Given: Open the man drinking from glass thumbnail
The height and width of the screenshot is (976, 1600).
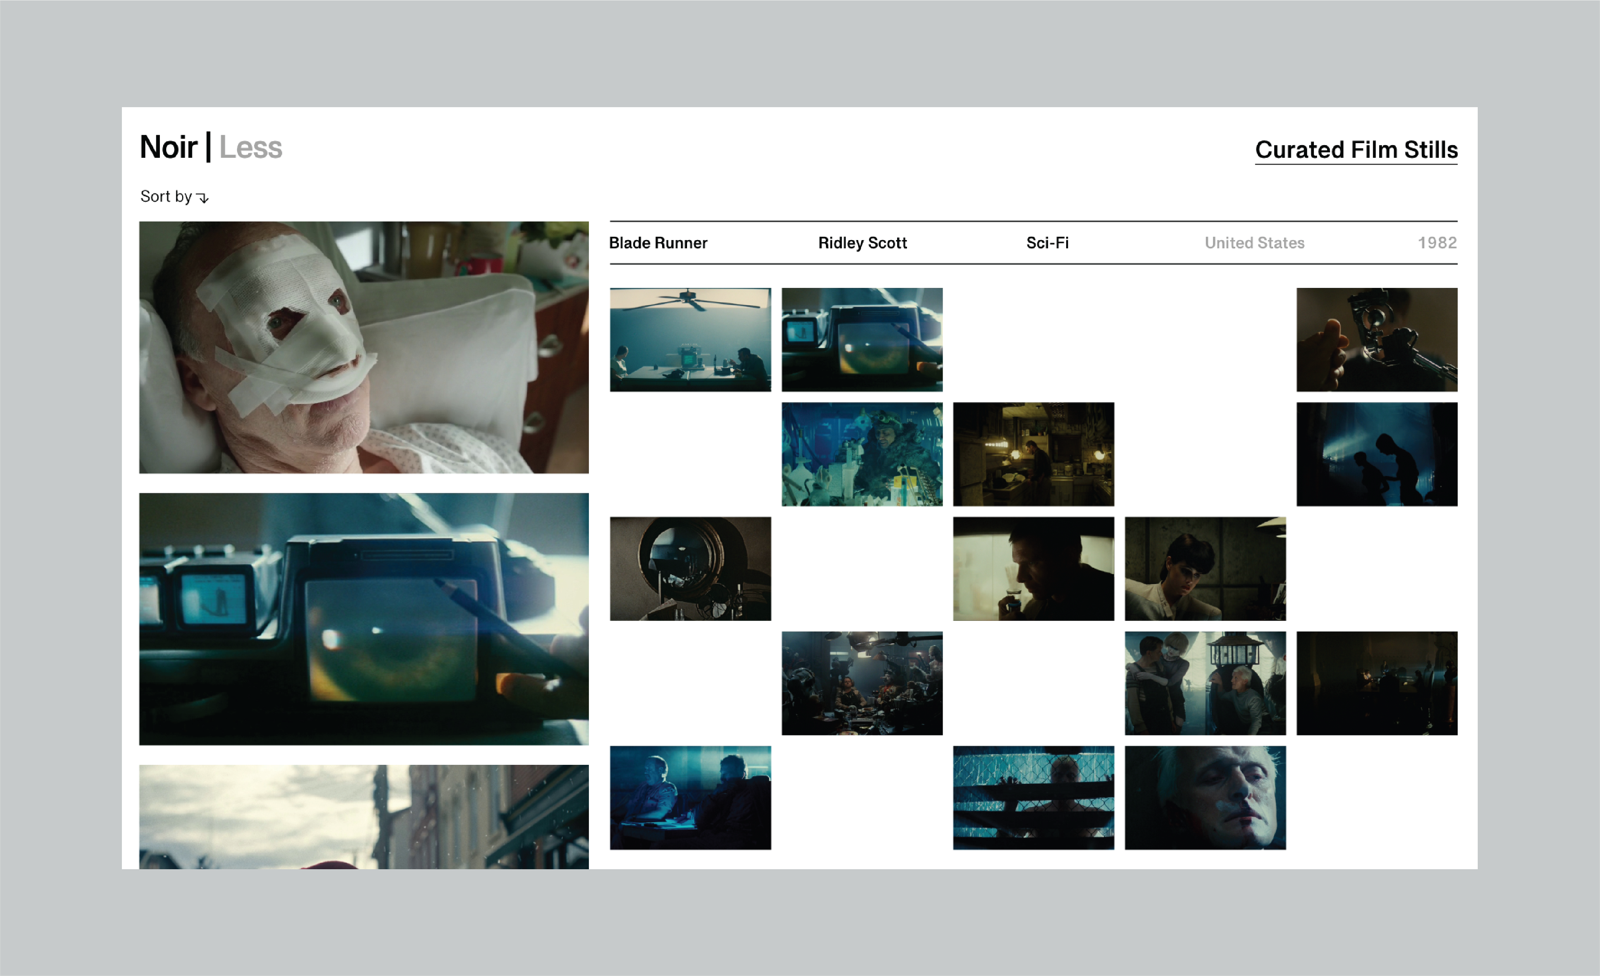Looking at the screenshot, I should (1033, 568).
